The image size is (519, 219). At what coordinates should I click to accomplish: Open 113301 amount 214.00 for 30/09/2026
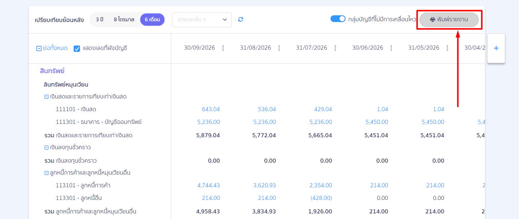click(211, 198)
